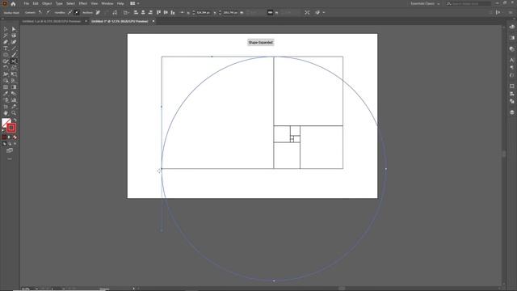Open the Object menu
The height and width of the screenshot is (291, 517).
47,3
